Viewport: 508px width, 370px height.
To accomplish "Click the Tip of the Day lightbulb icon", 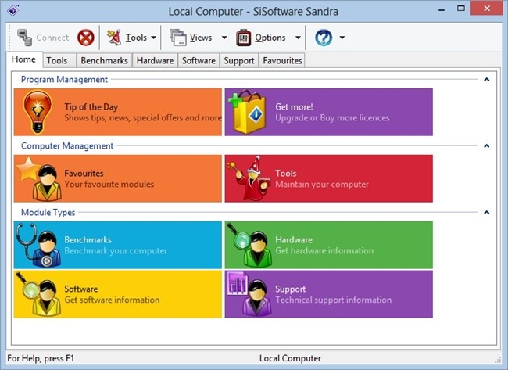I will tap(38, 112).
